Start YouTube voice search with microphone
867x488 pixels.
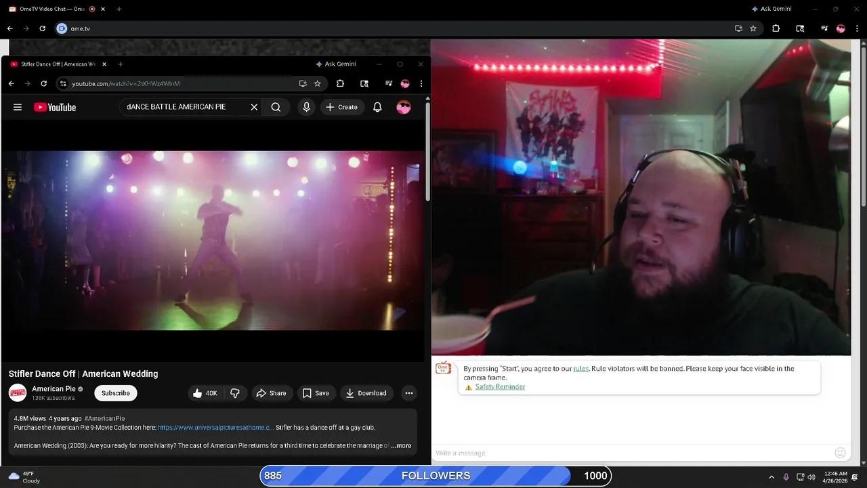coord(306,107)
